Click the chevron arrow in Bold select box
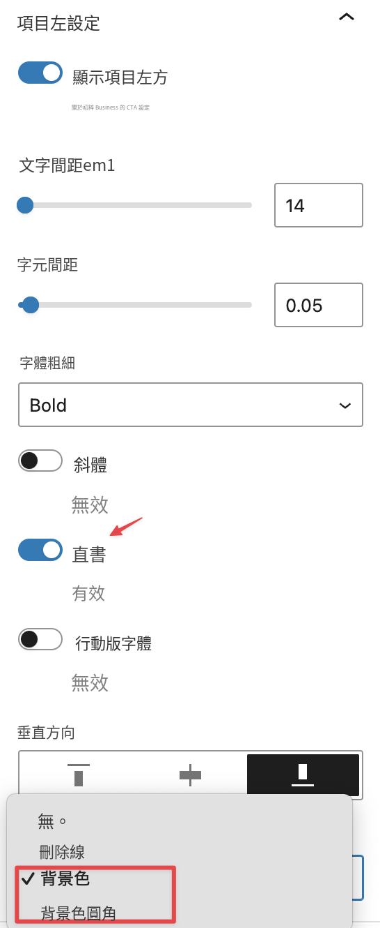This screenshot has width=380, height=928. 345,405
